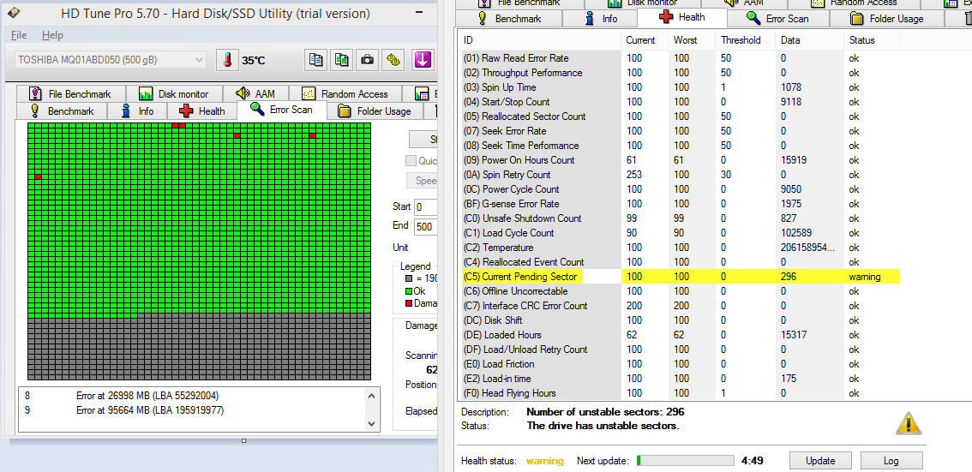Select the (C2) Temperature row
Screen dimensions: 972x472
[680, 248]
